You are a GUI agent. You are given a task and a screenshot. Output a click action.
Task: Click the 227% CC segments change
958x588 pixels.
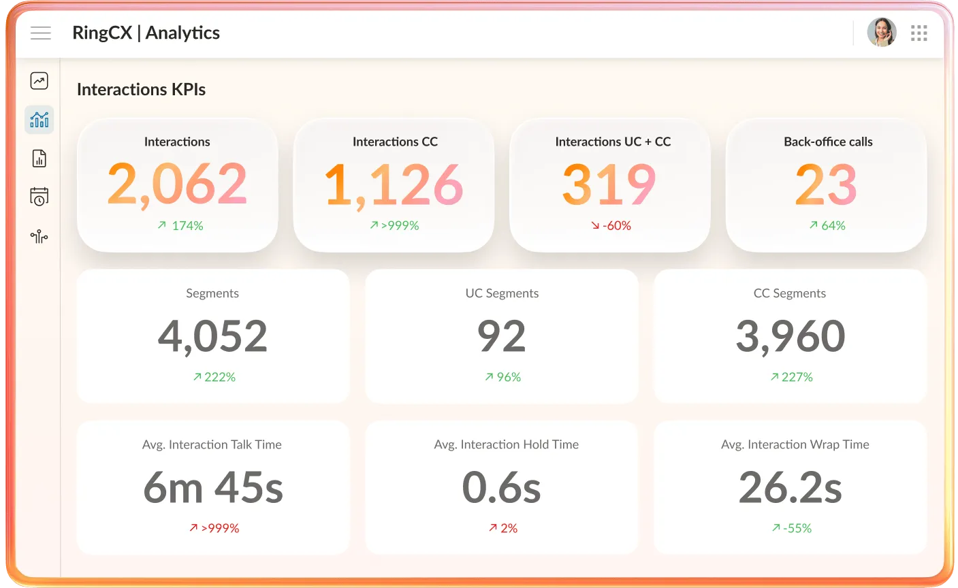tap(791, 377)
